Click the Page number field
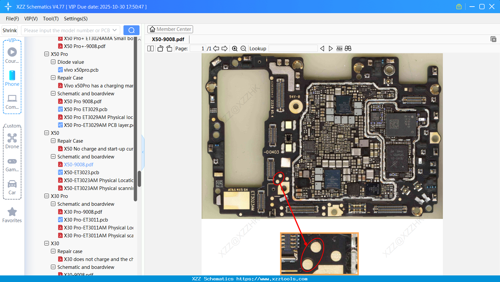Screen dimensions: 500x282 click(198, 48)
